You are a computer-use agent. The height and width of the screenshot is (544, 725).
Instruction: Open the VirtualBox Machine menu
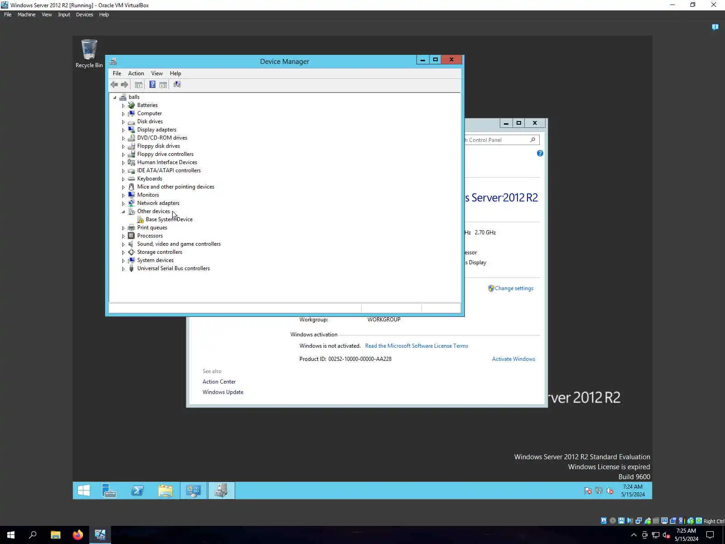point(26,15)
